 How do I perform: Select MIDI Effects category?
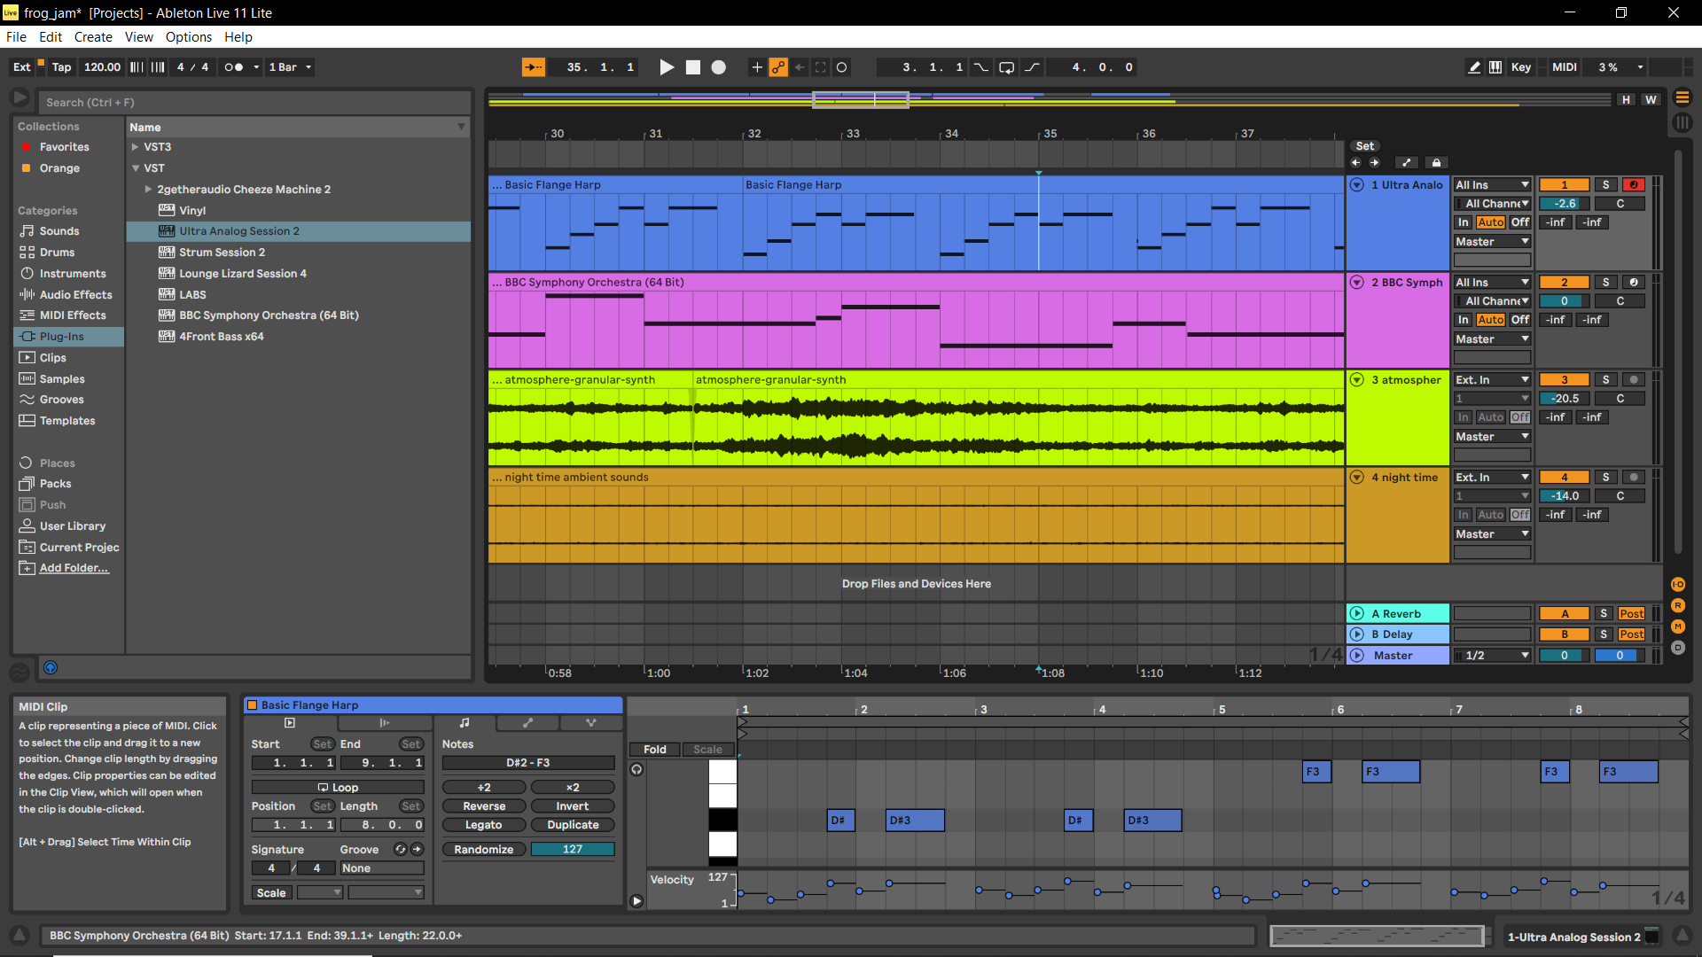click(73, 315)
